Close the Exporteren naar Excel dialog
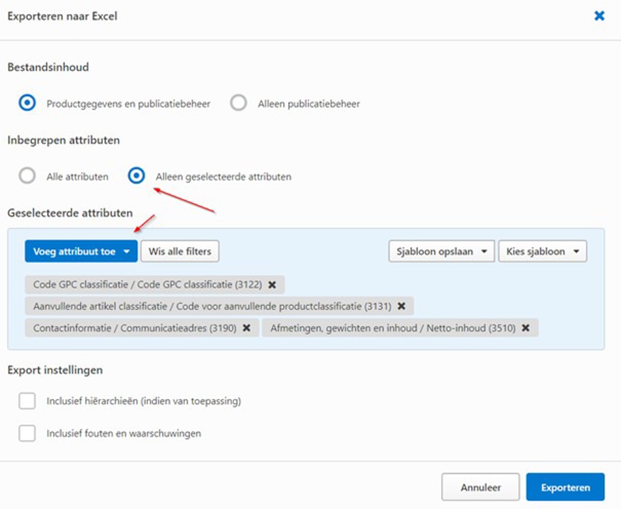The width and height of the screenshot is (621, 509). click(599, 15)
